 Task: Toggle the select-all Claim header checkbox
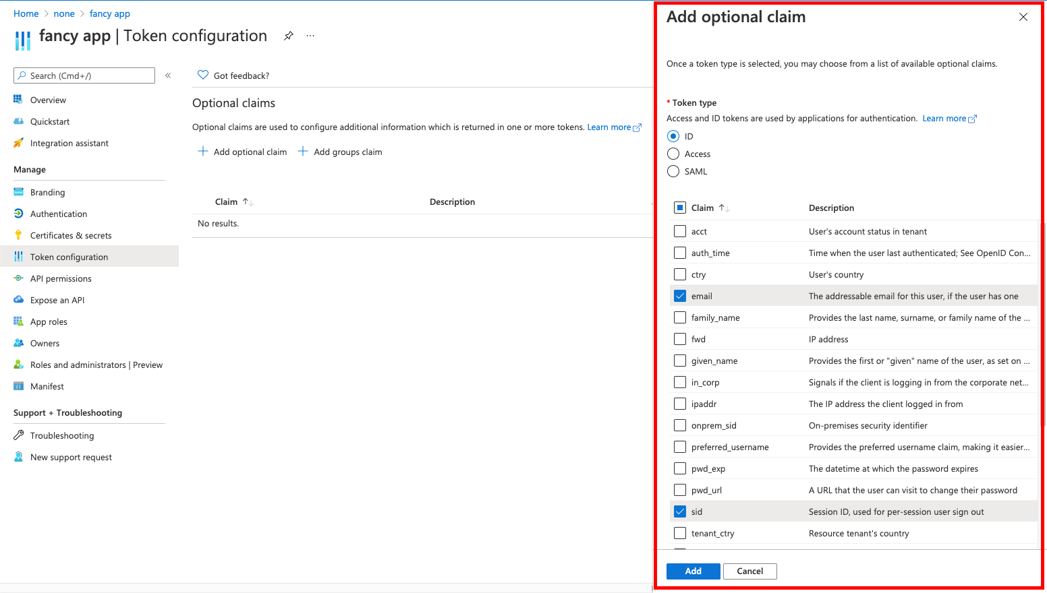pyautogui.click(x=679, y=208)
